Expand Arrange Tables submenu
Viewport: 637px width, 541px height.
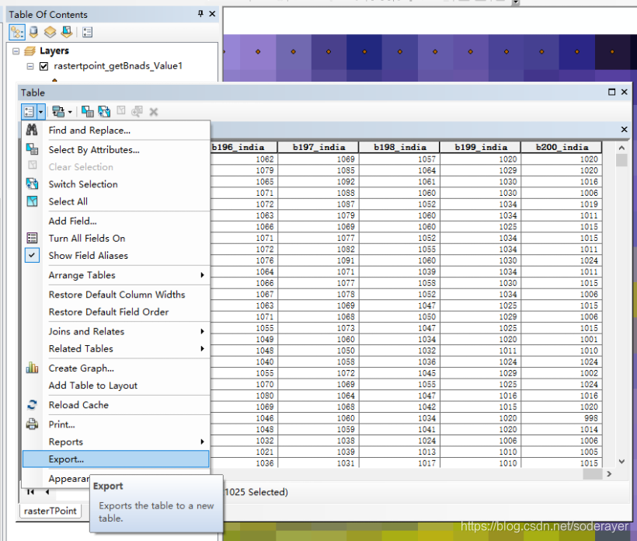[117, 275]
